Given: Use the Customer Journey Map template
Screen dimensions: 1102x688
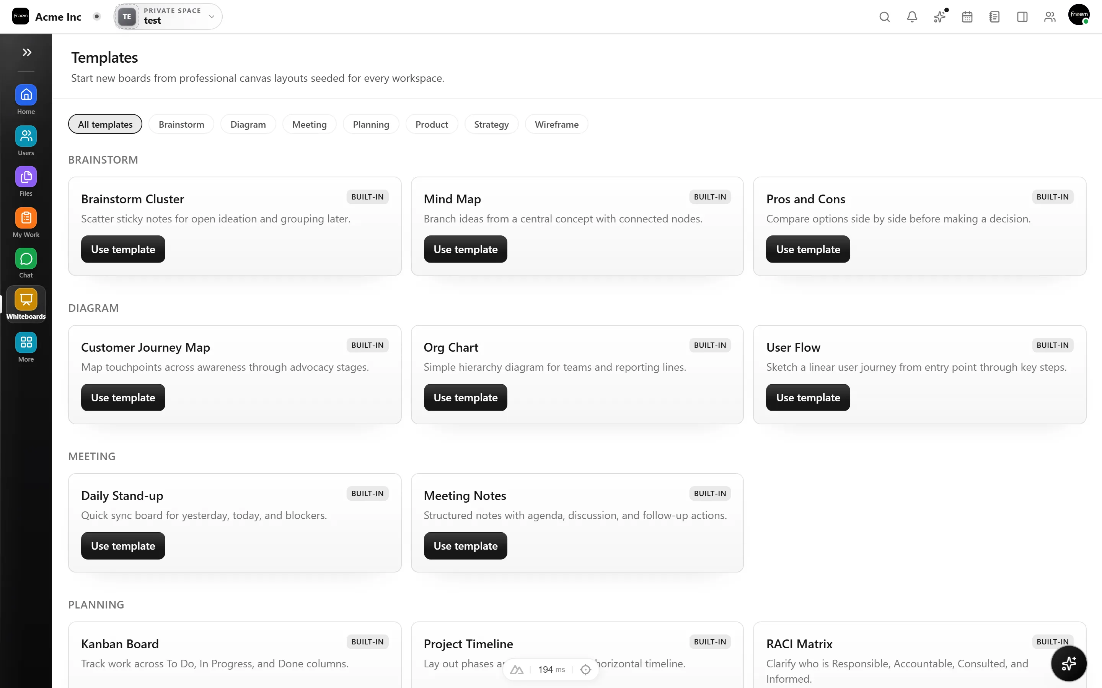Looking at the screenshot, I should click(123, 397).
